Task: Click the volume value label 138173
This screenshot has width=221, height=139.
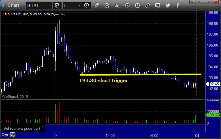Action: [x=213, y=115]
